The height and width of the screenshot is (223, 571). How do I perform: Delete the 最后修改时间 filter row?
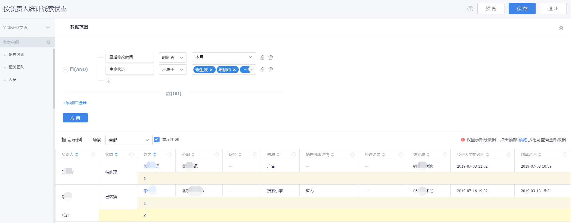click(271, 57)
